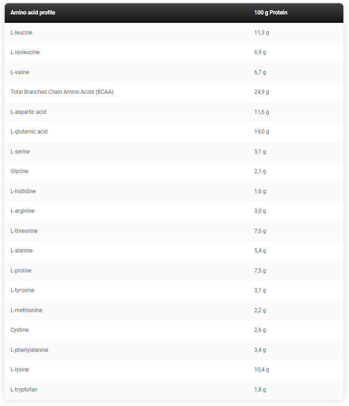Click the Amino acid profile header
Screen dimensions: 349x406
(33, 13)
